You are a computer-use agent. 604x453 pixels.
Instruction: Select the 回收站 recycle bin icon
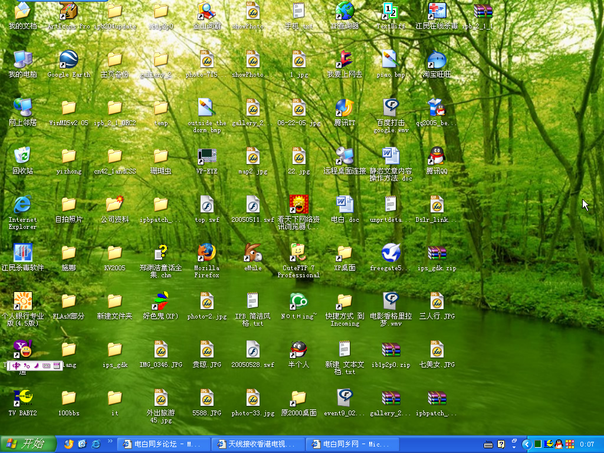pos(22,156)
